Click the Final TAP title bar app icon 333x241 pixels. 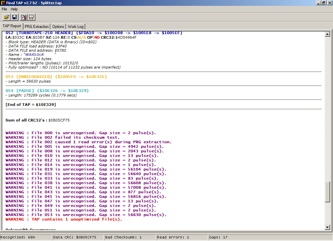pyautogui.click(x=3, y=3)
